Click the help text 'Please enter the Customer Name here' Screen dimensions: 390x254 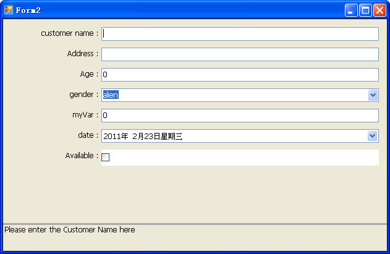pyautogui.click(x=70, y=230)
